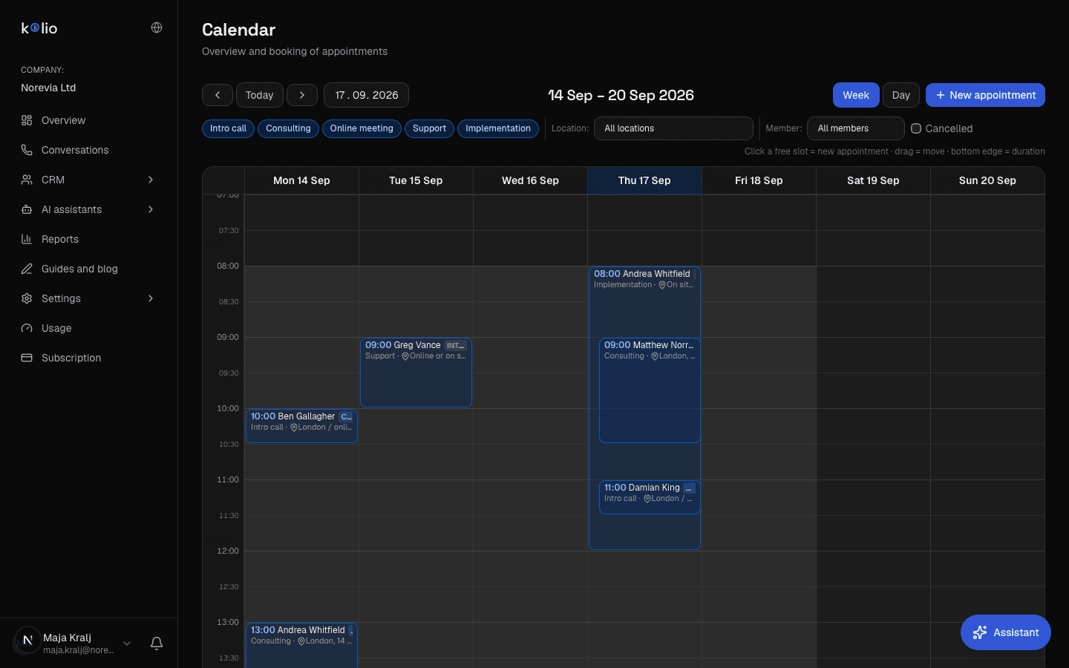Toggle the Support filter chip

(x=429, y=128)
